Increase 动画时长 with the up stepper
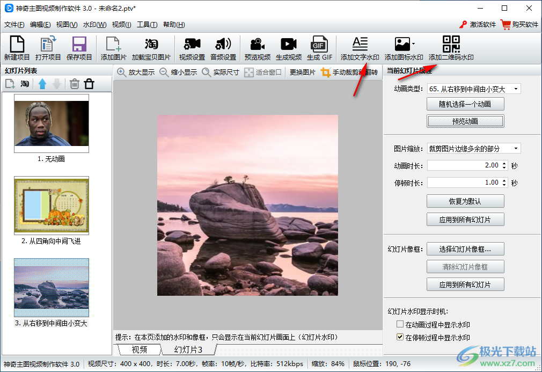This screenshot has width=542, height=372. [x=504, y=163]
